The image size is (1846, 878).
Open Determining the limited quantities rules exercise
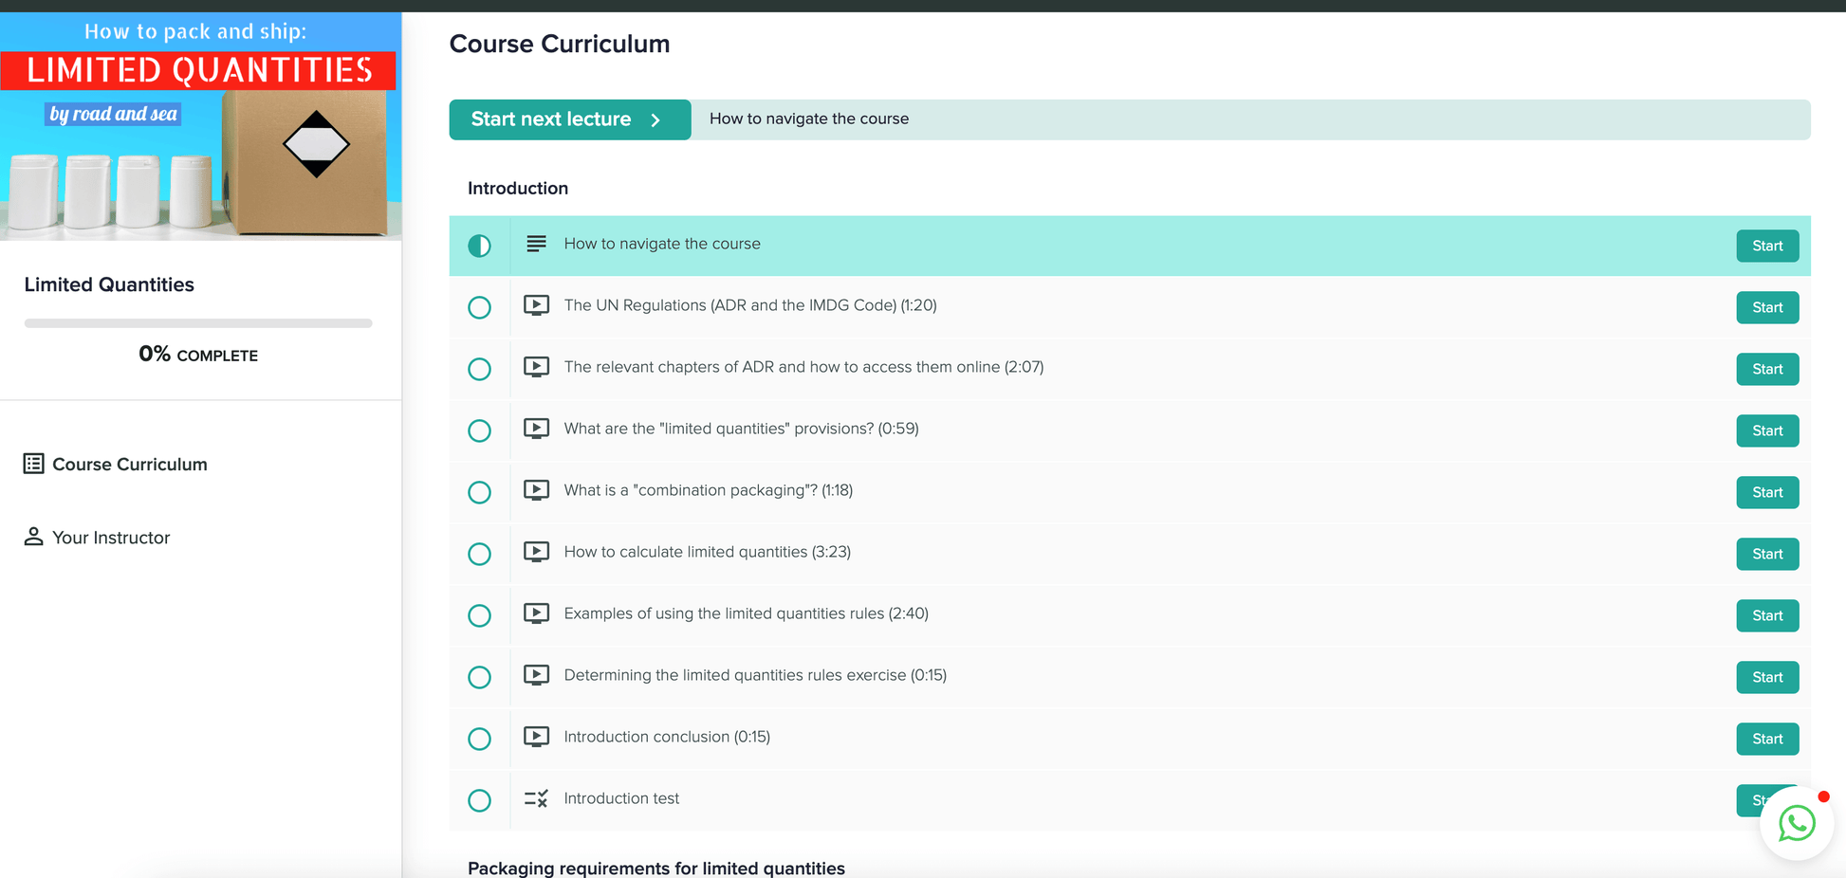[754, 675]
